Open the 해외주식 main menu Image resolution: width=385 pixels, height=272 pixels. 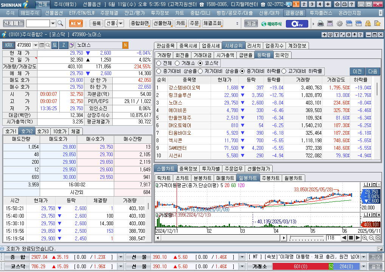(29, 13)
